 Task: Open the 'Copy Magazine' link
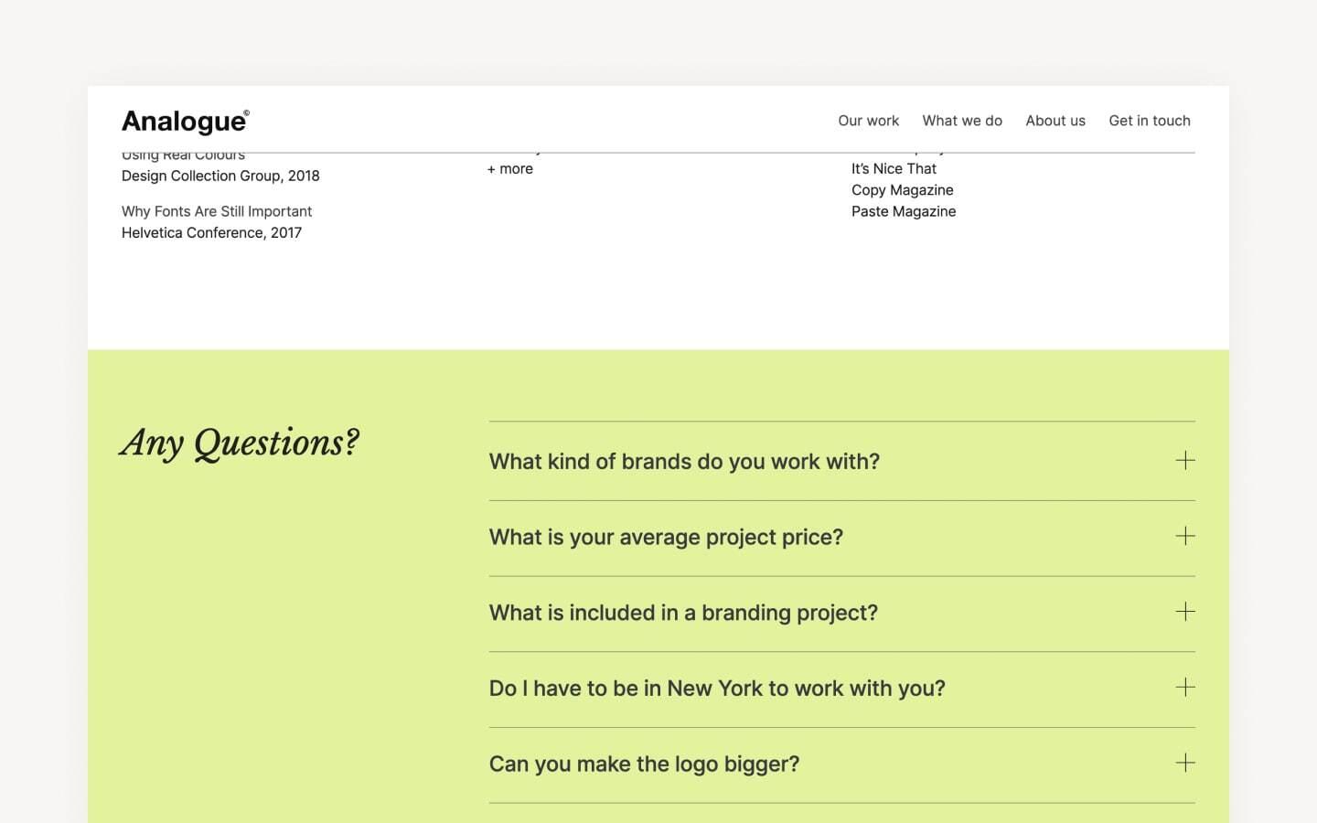click(x=903, y=190)
